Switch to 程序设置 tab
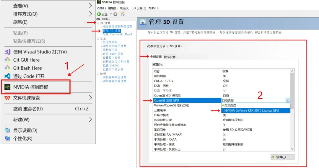 [170, 57]
